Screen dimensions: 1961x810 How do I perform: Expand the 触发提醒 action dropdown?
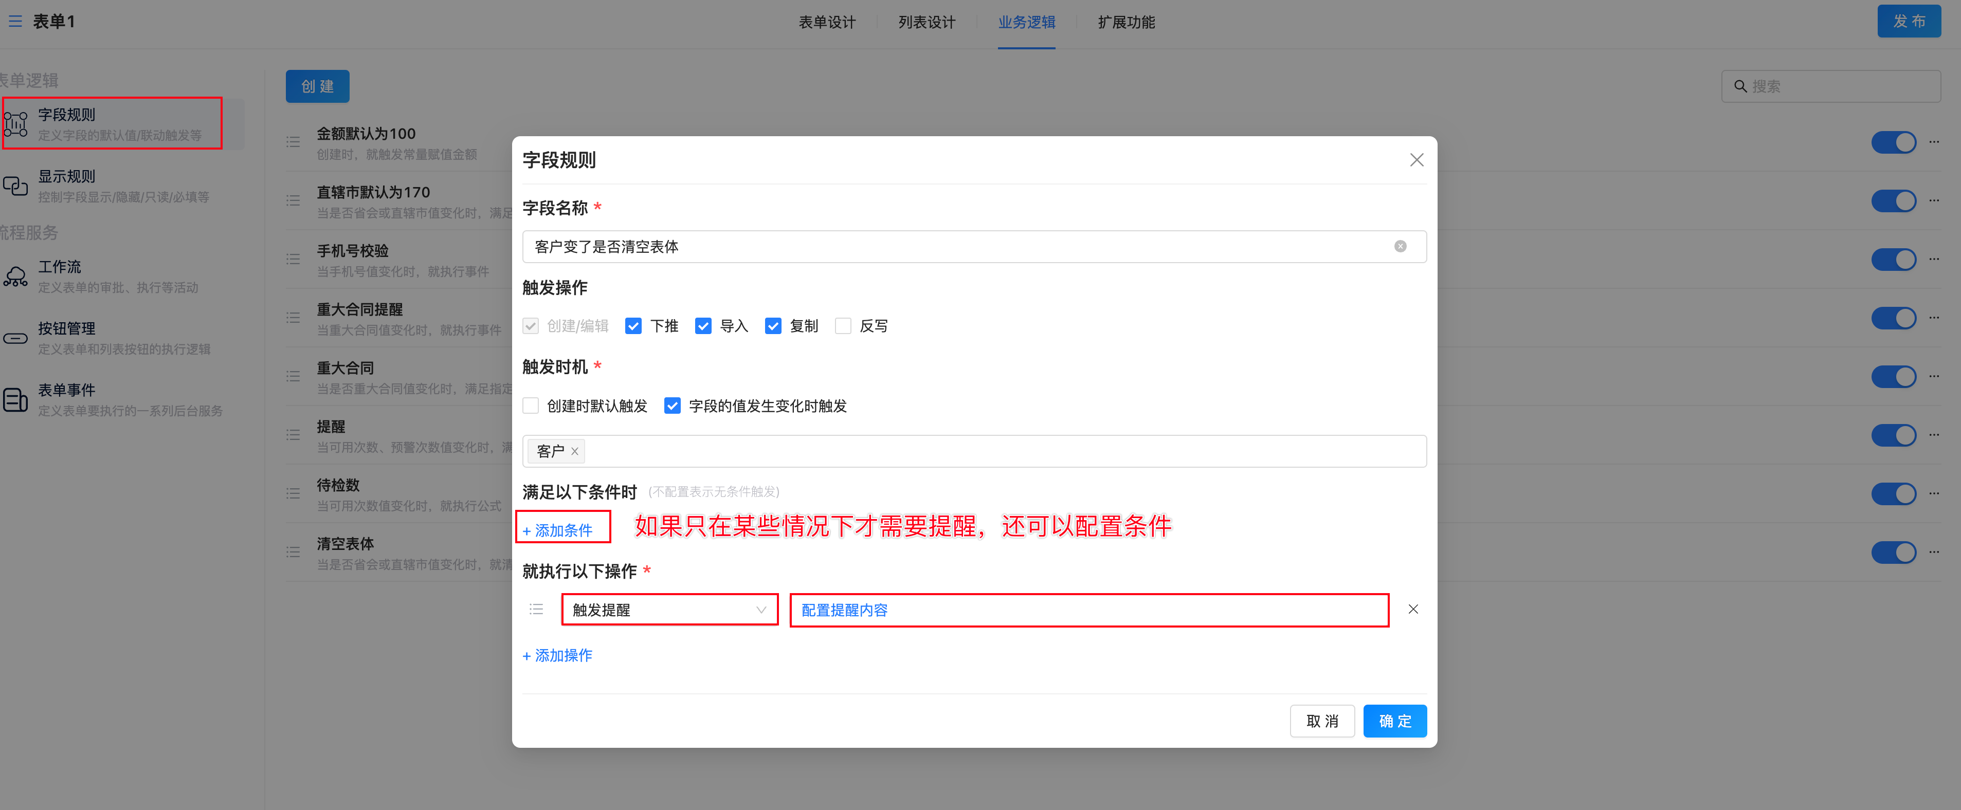669,610
